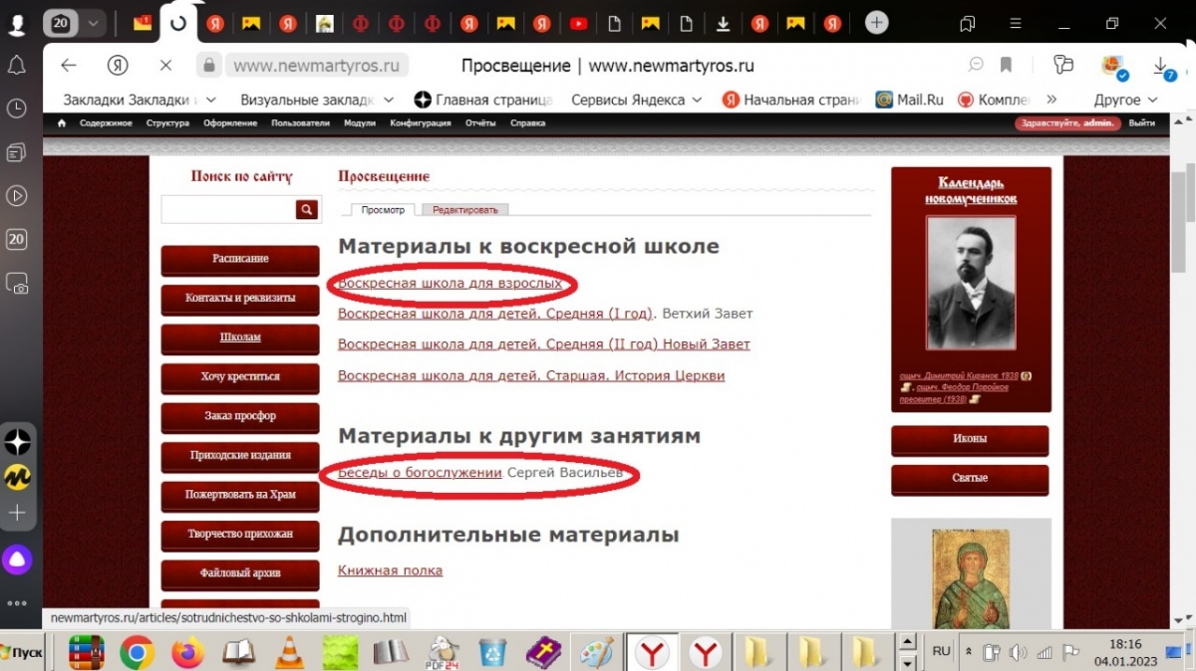This screenshot has width=1196, height=671.
Task: Open the notifications bell in sidebar
Action: tap(17, 66)
